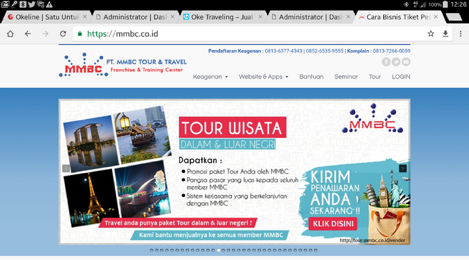469x260 pixels.
Task: Call agency number 0813-6377-4343
Action: tap(283, 51)
